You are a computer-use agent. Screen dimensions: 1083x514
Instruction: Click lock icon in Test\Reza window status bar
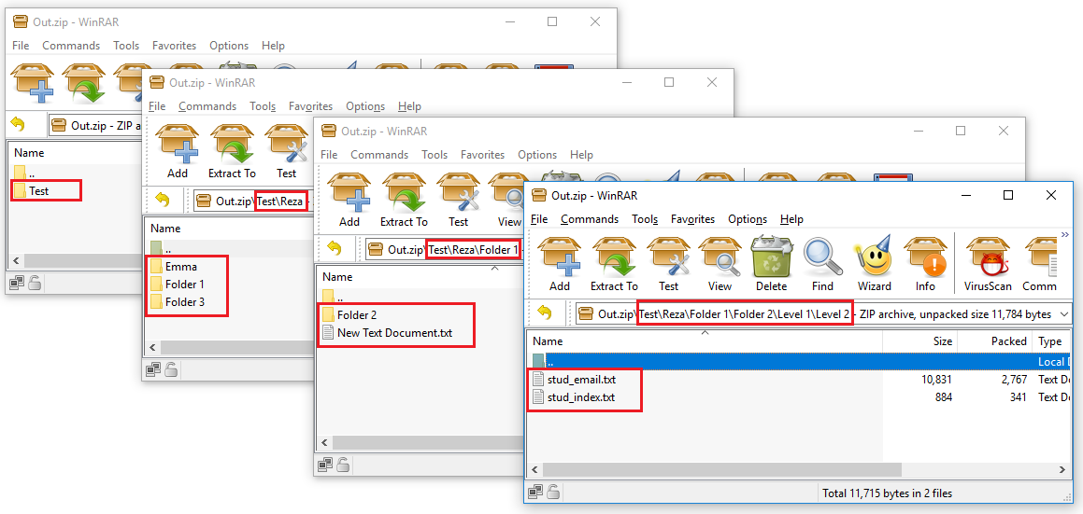click(169, 369)
